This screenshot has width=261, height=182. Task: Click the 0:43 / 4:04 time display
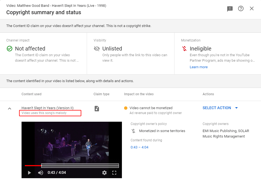tap(57, 173)
